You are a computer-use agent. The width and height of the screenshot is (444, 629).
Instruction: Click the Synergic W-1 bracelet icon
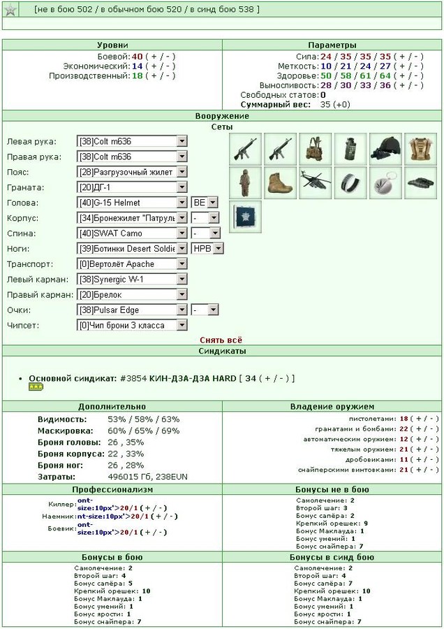coord(350,183)
